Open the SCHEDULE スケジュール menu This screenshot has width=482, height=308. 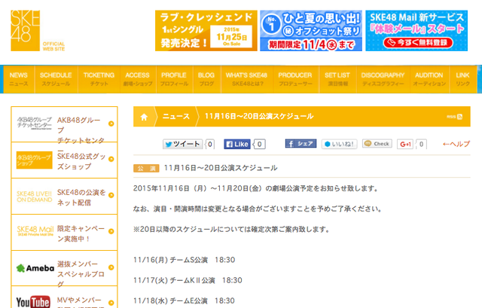56,79
